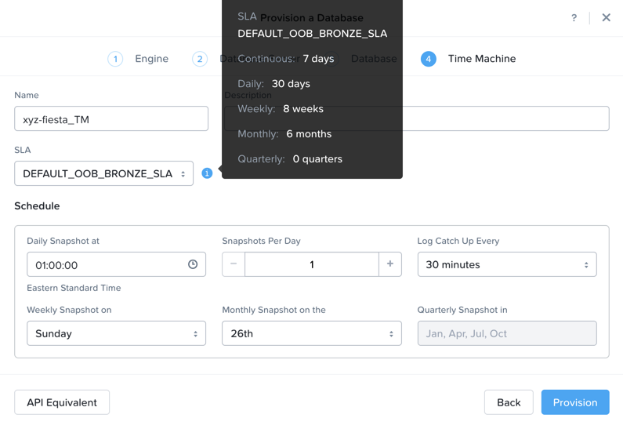Open the API Equivalent button
Image resolution: width=623 pixels, height=429 pixels.
62,402
